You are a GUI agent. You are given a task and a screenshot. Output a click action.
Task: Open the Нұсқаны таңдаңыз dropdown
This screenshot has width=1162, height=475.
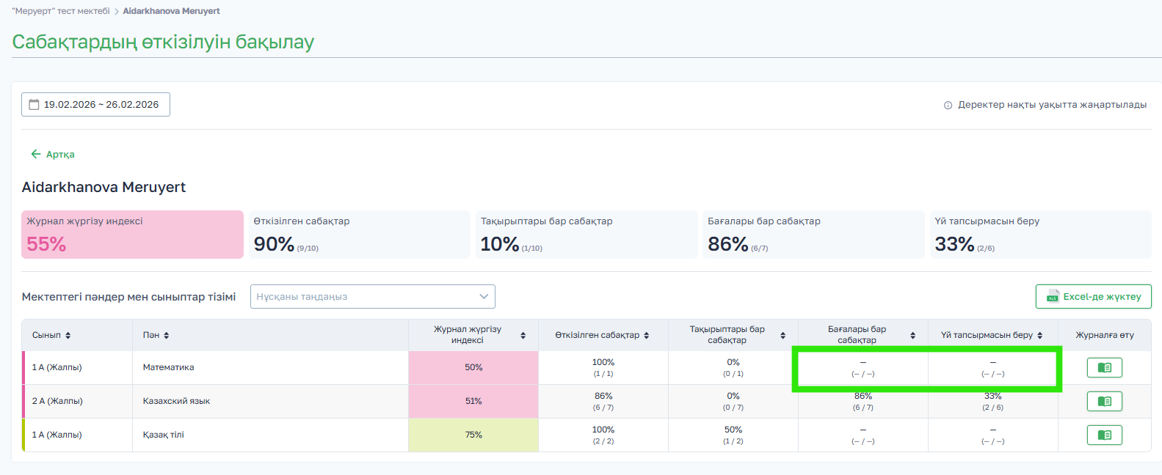point(372,296)
